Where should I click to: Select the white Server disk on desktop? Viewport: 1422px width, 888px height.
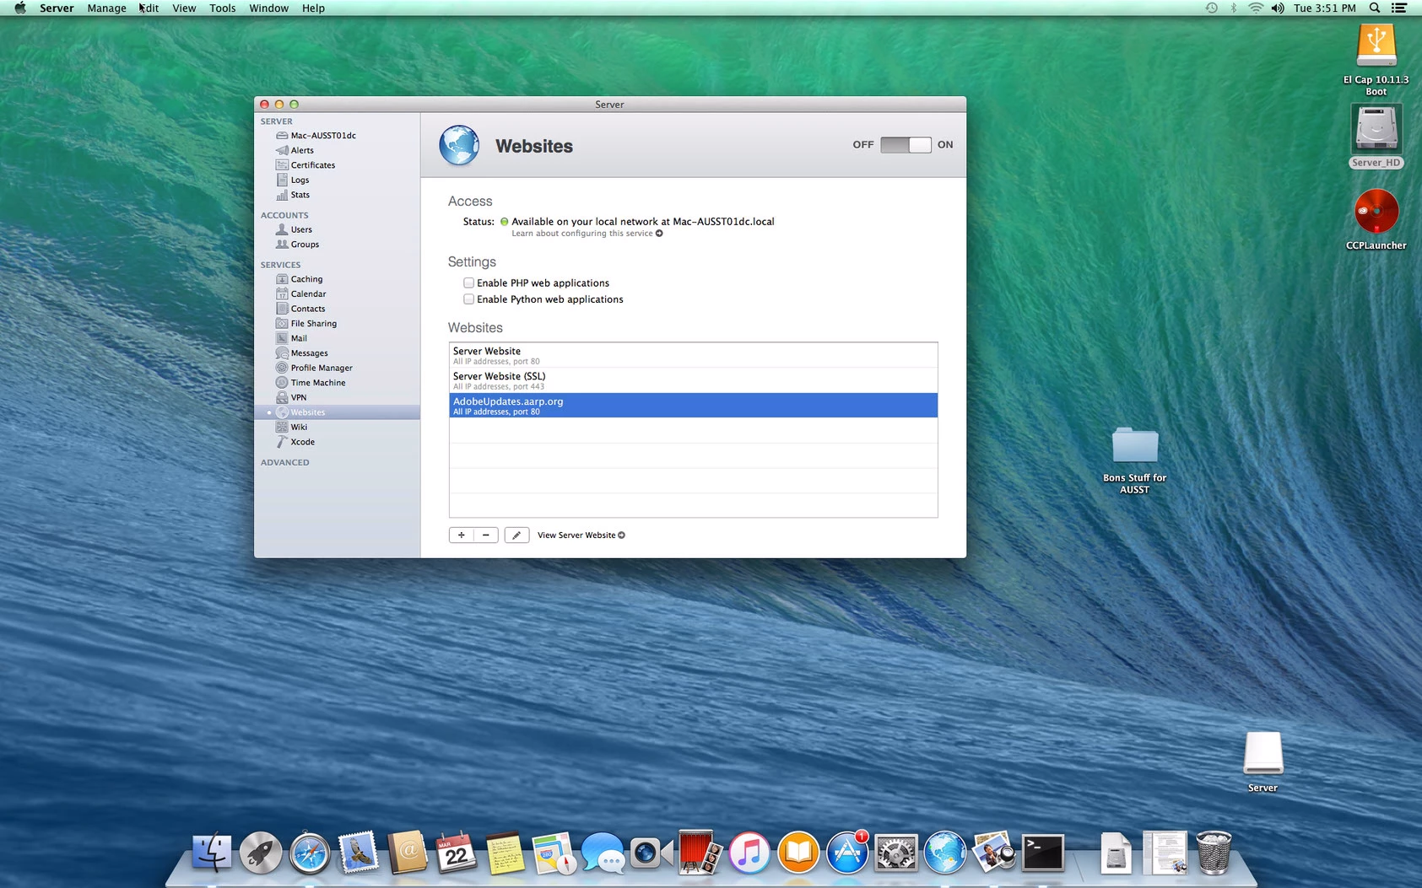pos(1263,761)
